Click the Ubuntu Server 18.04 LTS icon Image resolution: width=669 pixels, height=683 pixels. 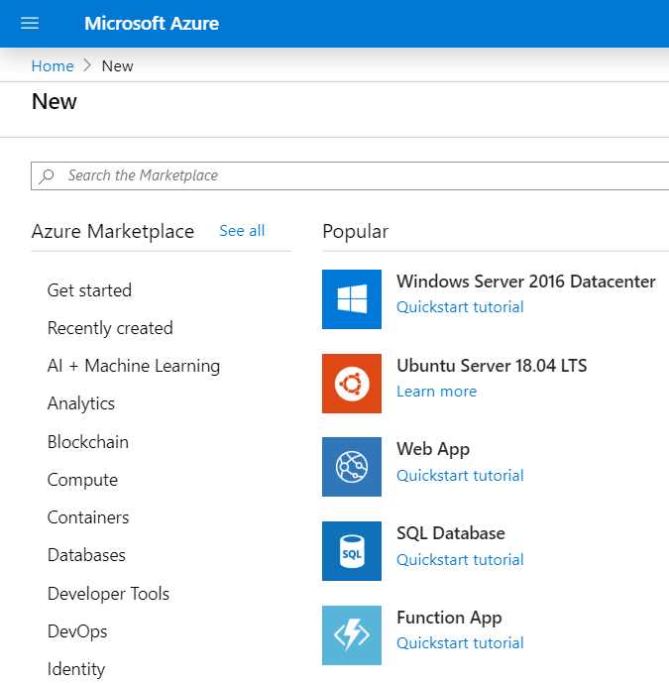coord(352,384)
